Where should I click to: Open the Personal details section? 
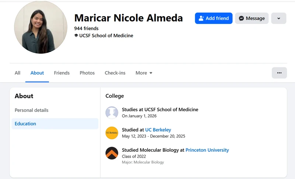tap(55, 110)
